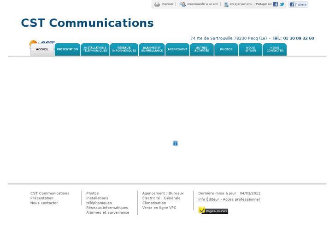Screen dimensions: 335x251
Task: Click footer link CST Communications
Action: pyautogui.click(x=50, y=193)
